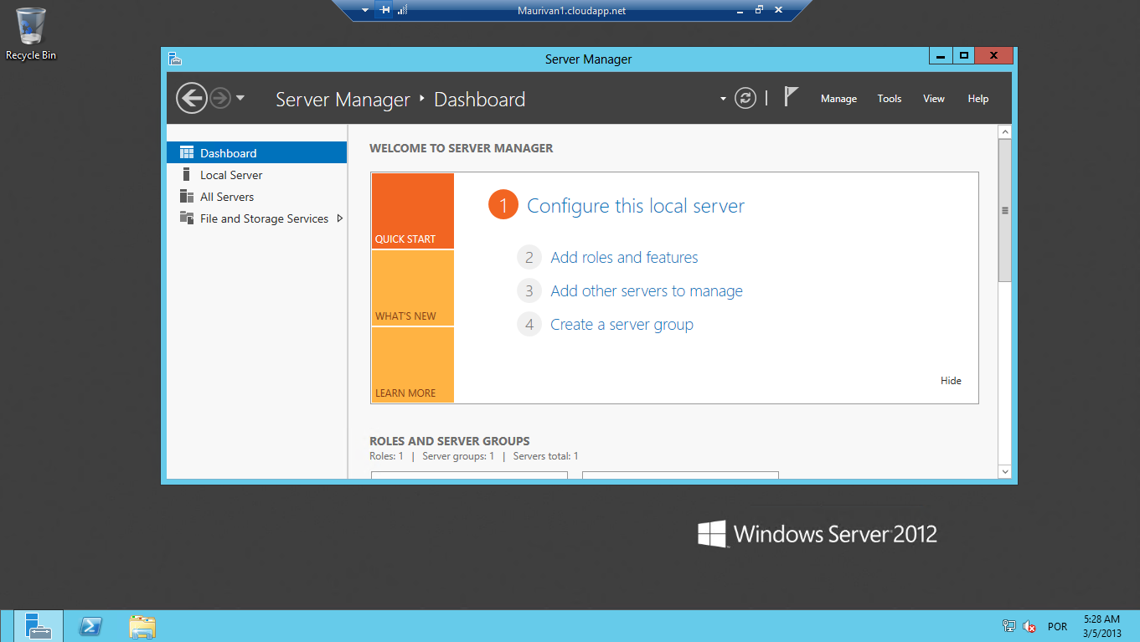Hide the welcome tile
Screen dimensions: 1140x642
tap(951, 381)
